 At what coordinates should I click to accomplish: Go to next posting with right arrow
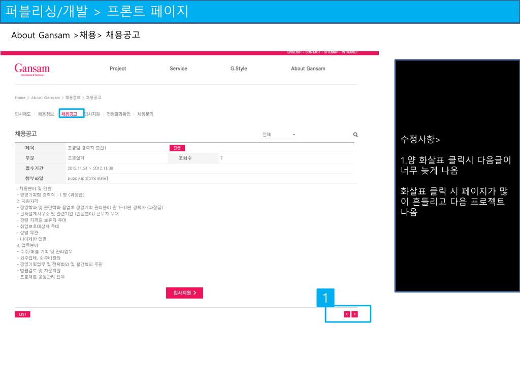pos(355,314)
